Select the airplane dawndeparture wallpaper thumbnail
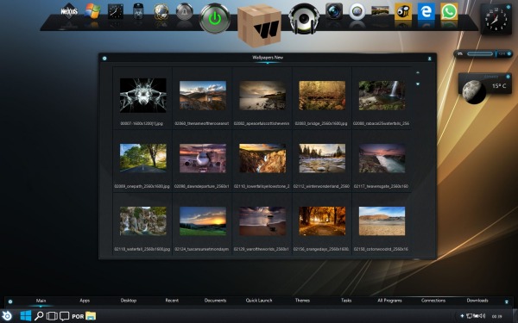 click(203, 158)
